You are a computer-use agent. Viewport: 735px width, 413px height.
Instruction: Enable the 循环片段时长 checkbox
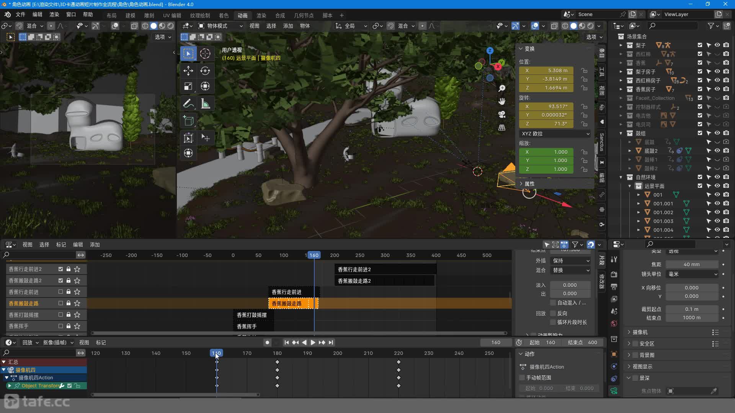point(553,322)
